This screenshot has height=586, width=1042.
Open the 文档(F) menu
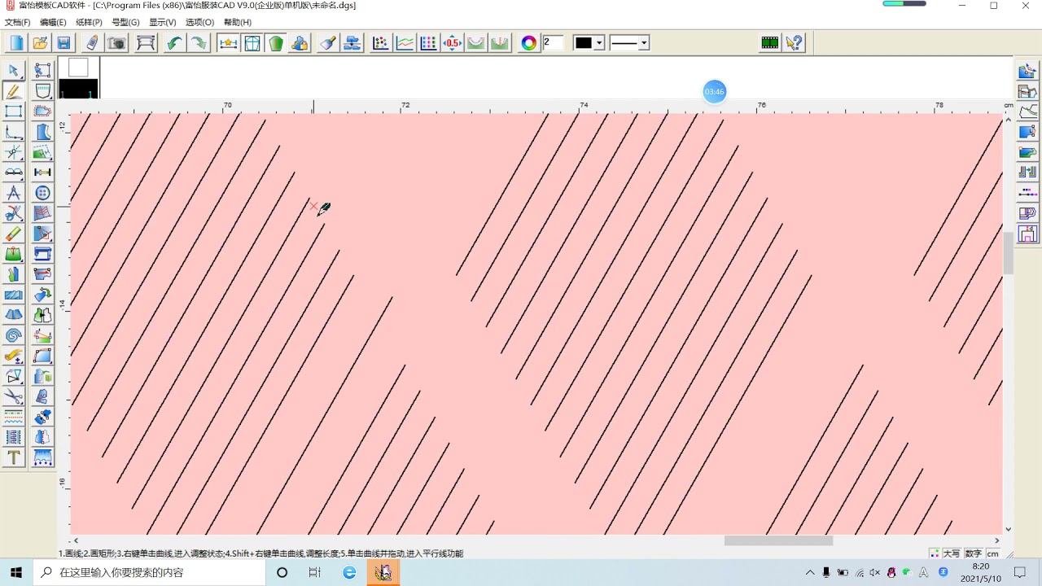coord(18,22)
